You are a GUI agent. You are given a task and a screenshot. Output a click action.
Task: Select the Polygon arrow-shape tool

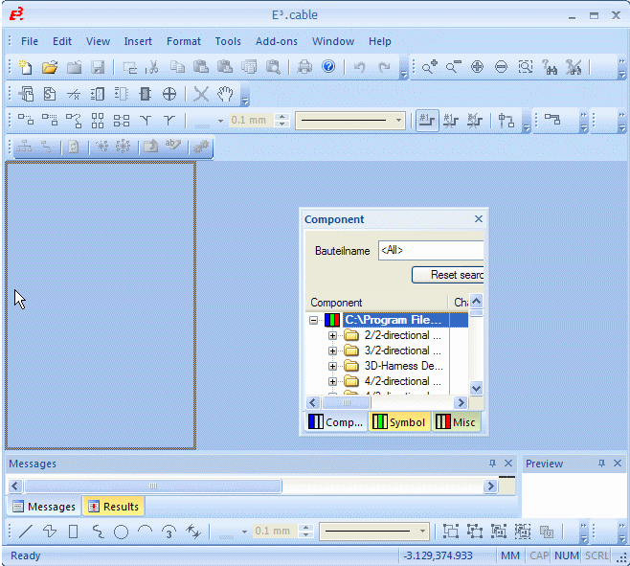[x=50, y=532]
